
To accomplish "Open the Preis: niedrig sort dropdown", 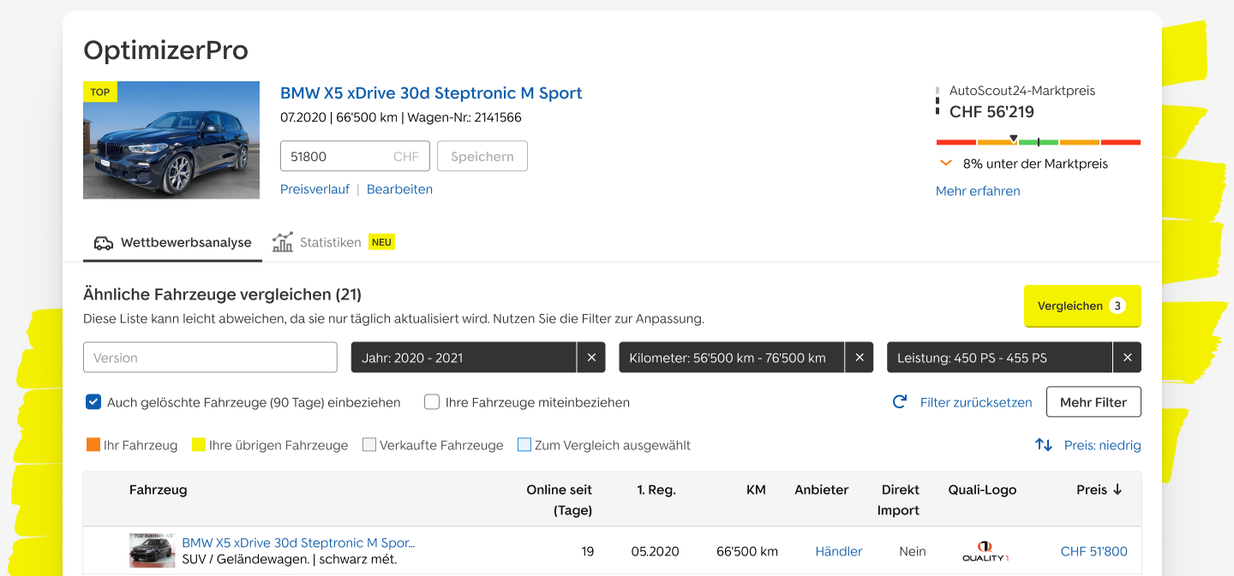I will [1102, 445].
